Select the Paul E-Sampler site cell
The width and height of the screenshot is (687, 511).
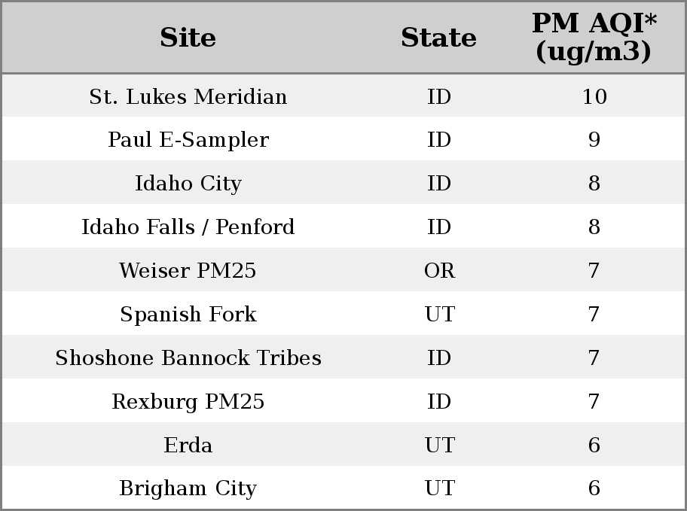[188, 140]
